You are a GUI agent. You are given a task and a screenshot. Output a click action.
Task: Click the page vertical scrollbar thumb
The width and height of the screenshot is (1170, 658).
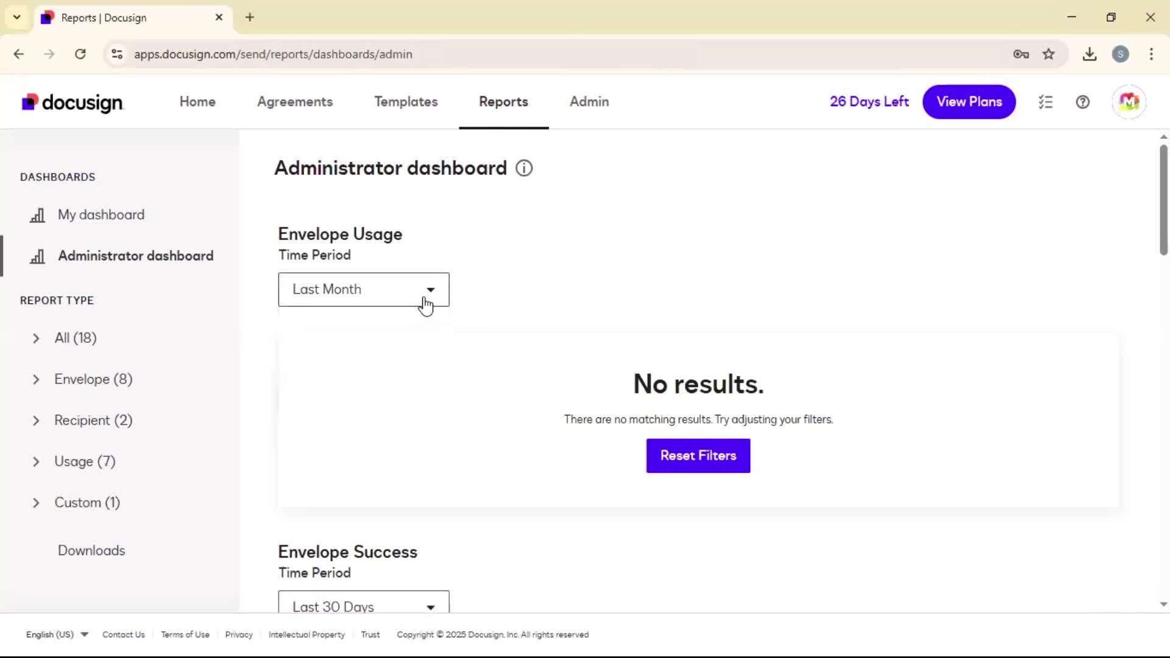(x=1163, y=200)
